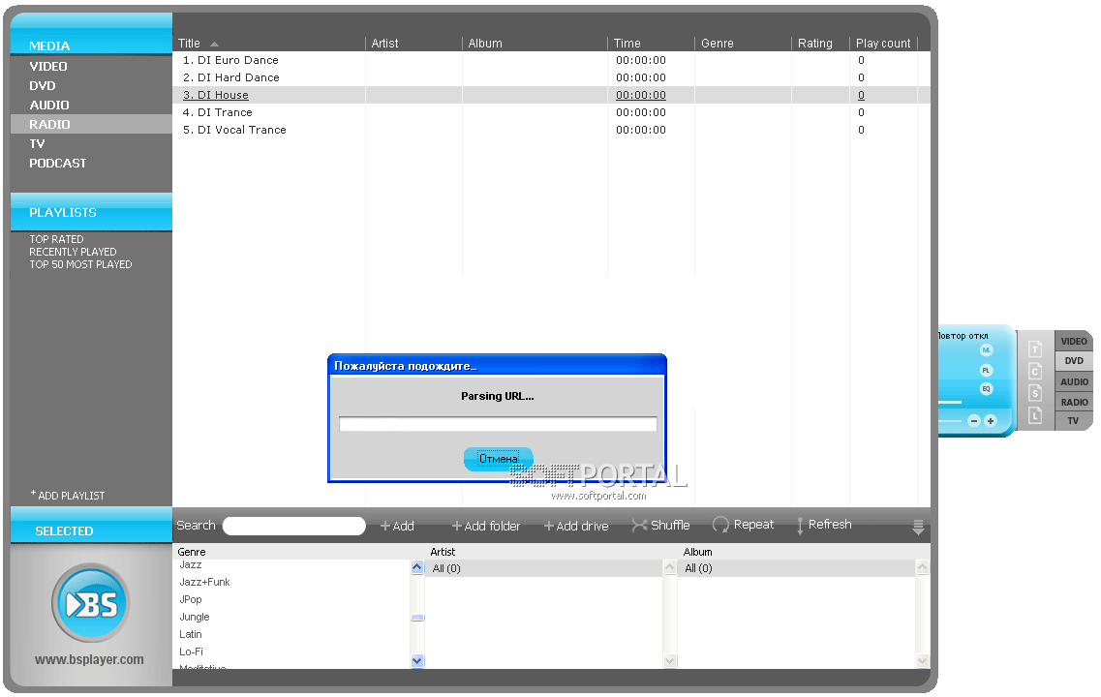Click the PLAYLISTS section header
The height and width of the screenshot is (697, 1101).
pos(91,212)
